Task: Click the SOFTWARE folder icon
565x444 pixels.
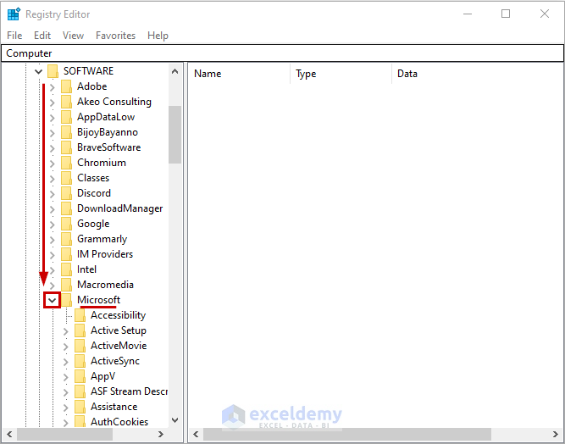Action: 53,71
